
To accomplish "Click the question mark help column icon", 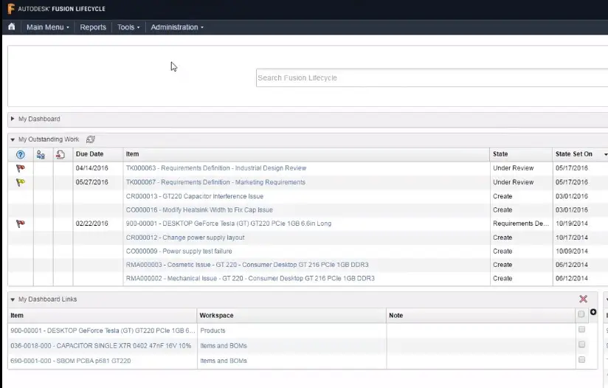I will [x=21, y=154].
